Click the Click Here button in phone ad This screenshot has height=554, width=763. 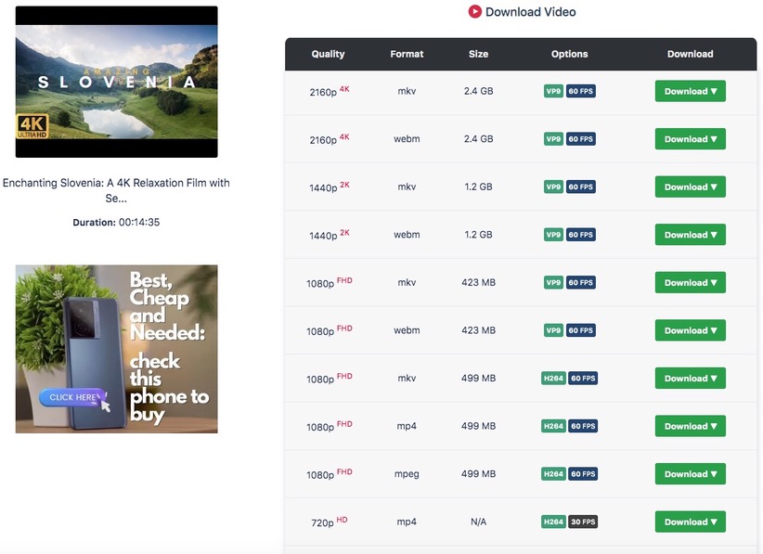(x=73, y=397)
